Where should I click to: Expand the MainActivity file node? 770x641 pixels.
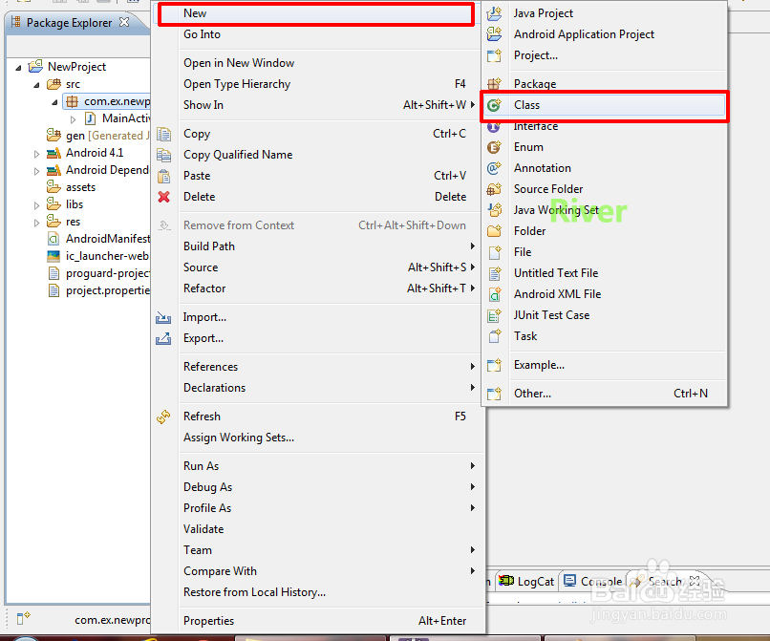coord(74,119)
